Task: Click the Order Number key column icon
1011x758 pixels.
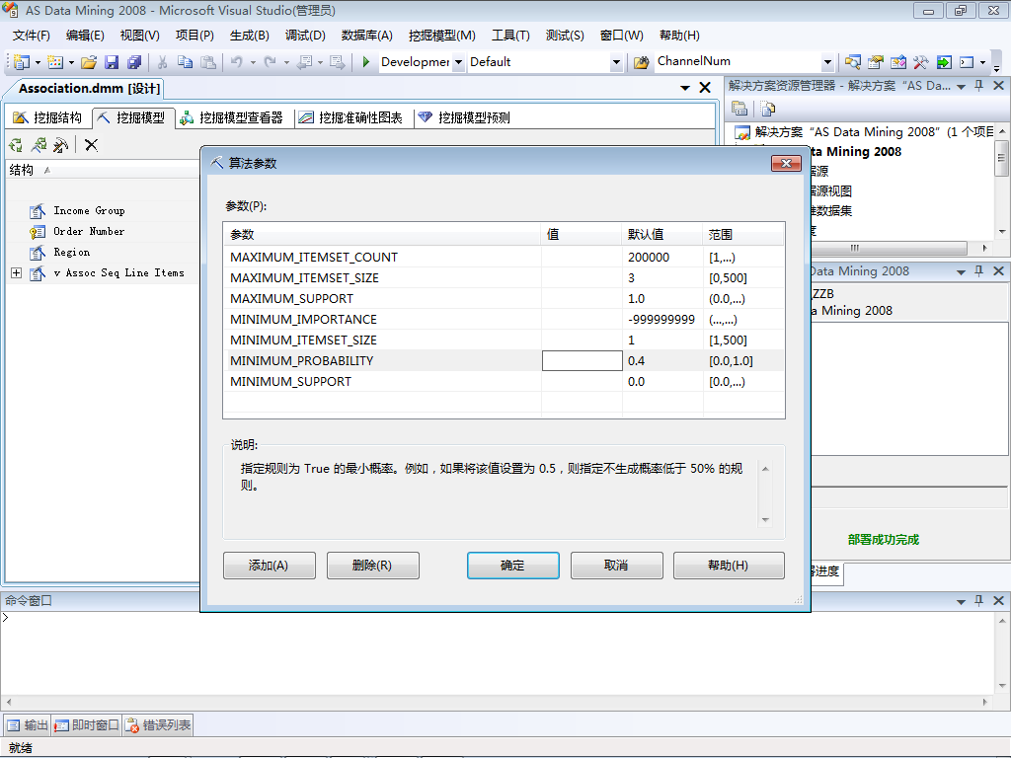Action: click(38, 231)
